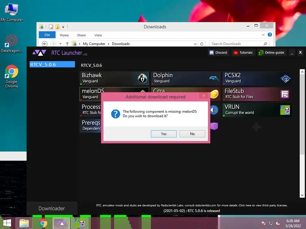306x229 pixels.
Task: Expand the Explorer ribbon chevron
Action: click(x=263, y=35)
